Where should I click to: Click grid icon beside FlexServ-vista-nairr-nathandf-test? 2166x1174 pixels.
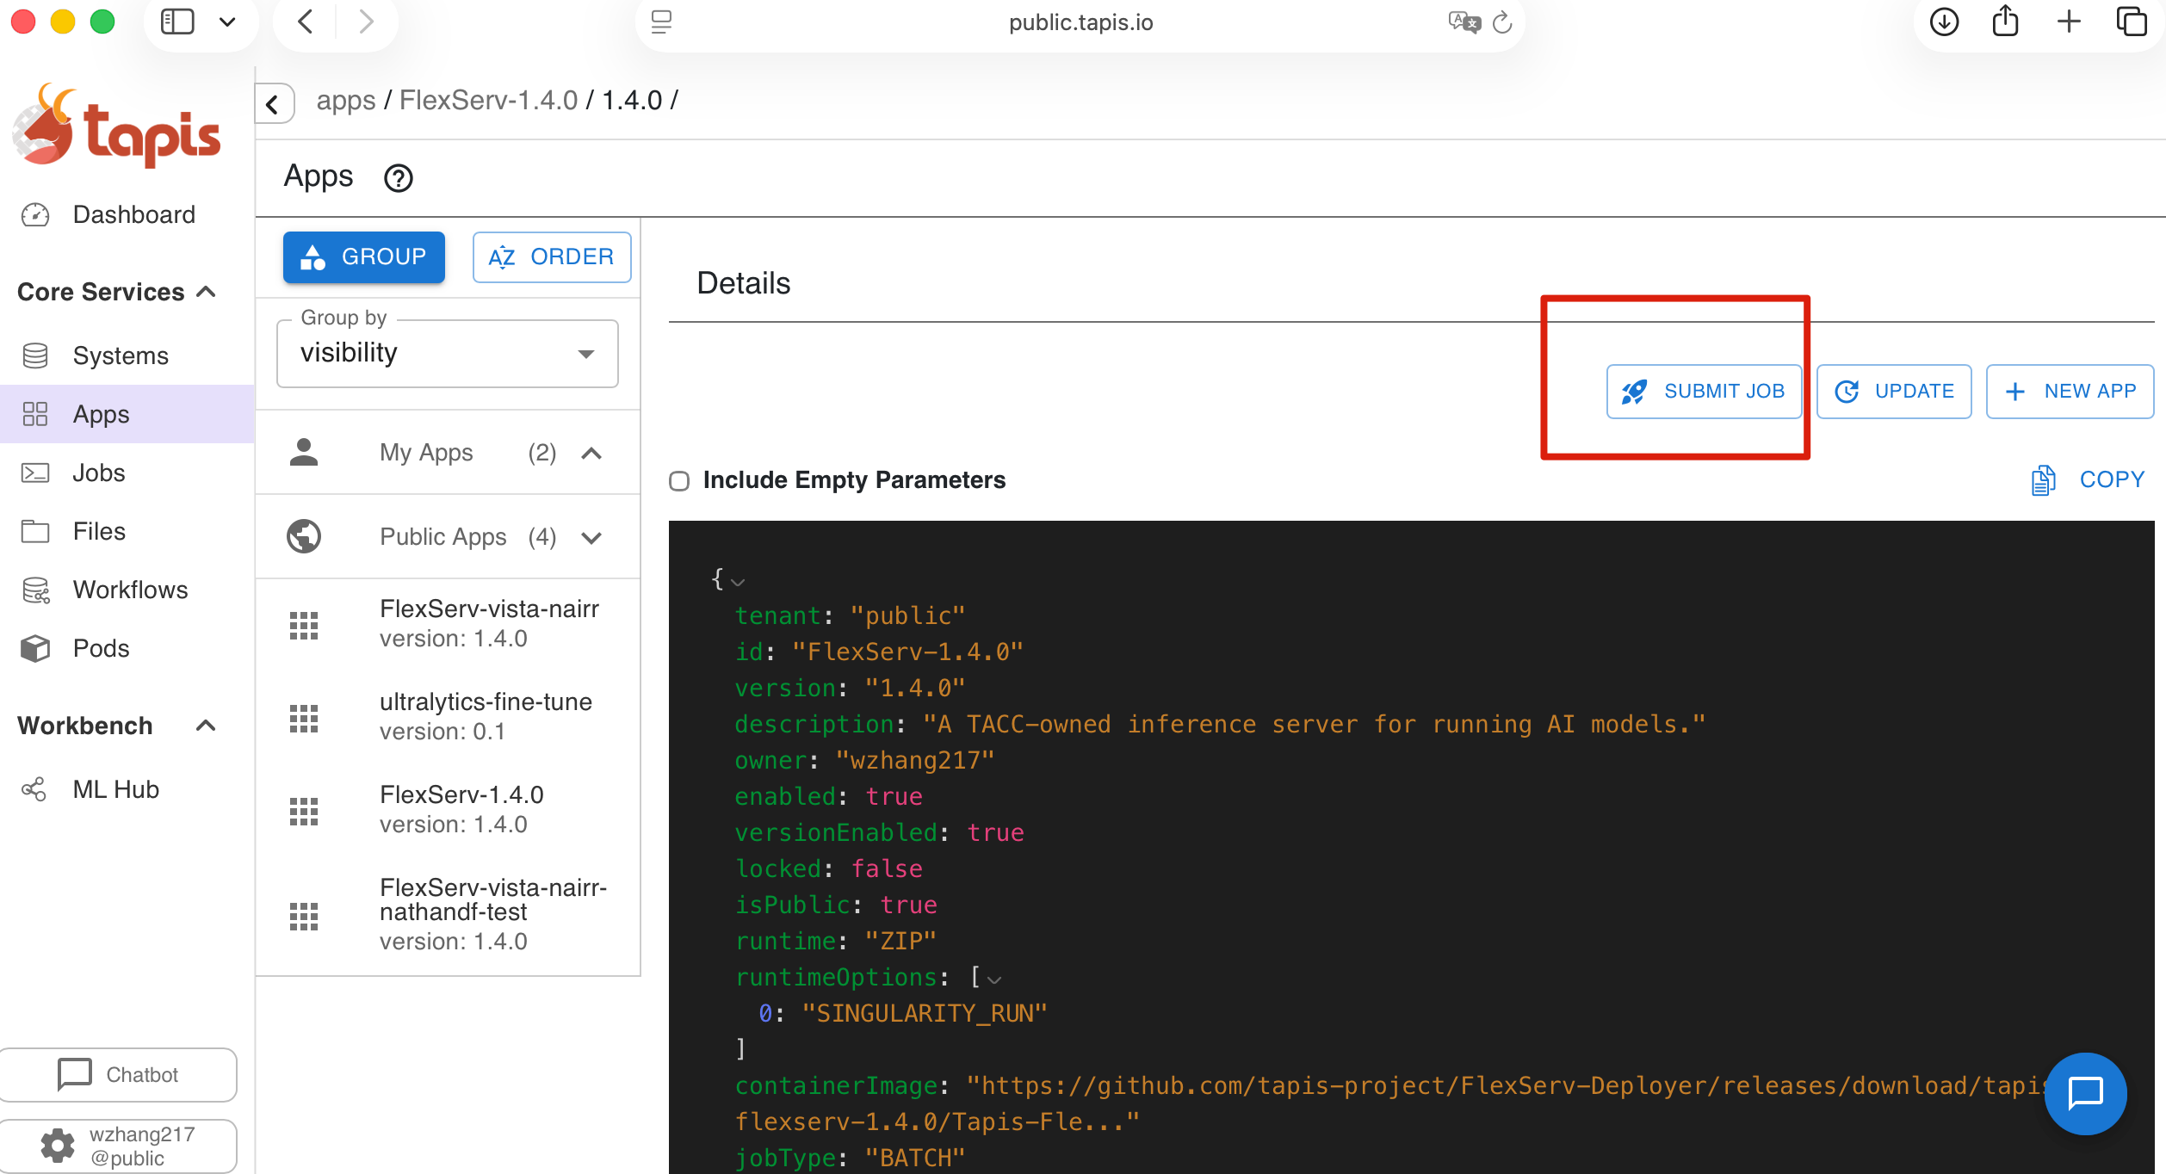click(304, 917)
